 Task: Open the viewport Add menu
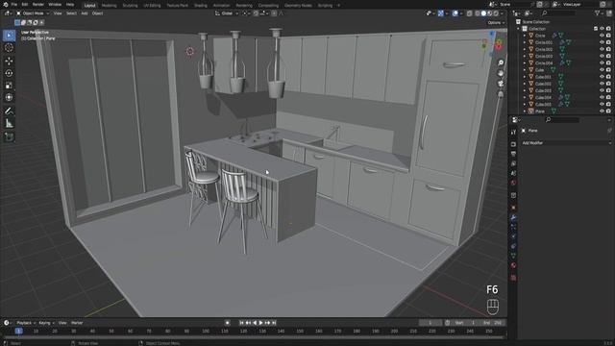85,13
